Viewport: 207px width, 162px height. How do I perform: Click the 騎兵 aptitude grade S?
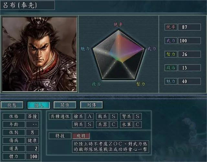click(90, 124)
